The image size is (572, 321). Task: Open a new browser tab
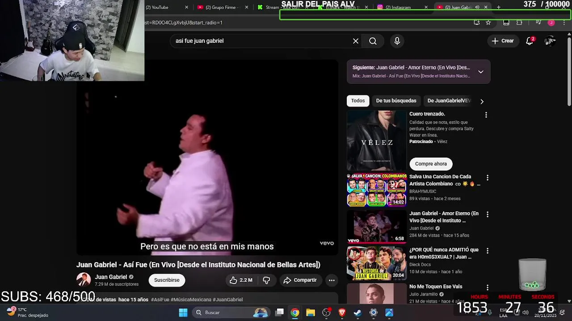[x=499, y=7]
